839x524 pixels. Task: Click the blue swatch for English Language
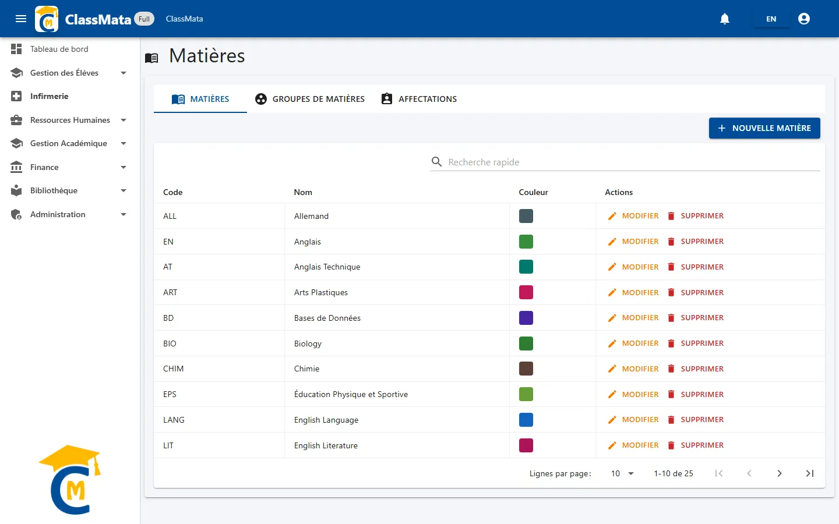pyautogui.click(x=526, y=420)
